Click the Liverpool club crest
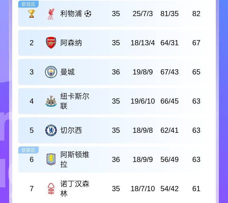 point(51,14)
